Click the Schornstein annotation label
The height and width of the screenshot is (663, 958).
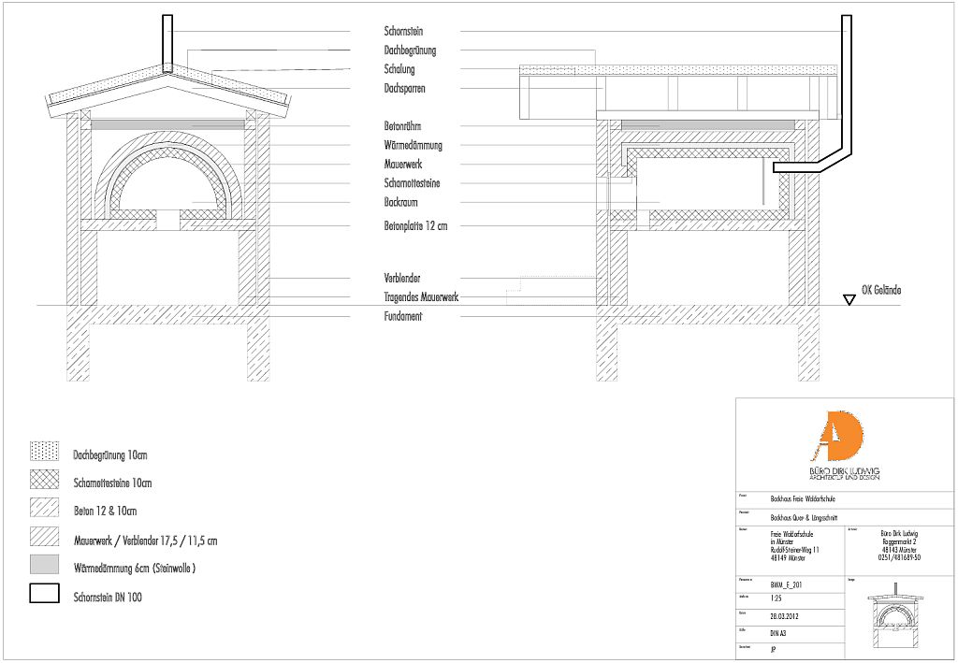tap(403, 32)
